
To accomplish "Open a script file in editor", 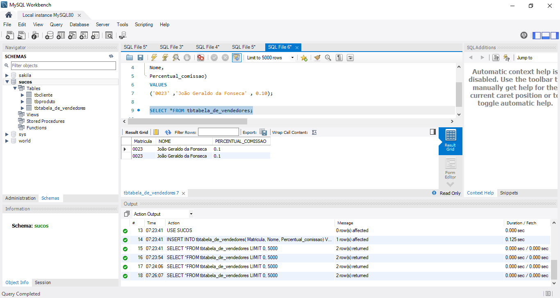I will click(x=130, y=58).
